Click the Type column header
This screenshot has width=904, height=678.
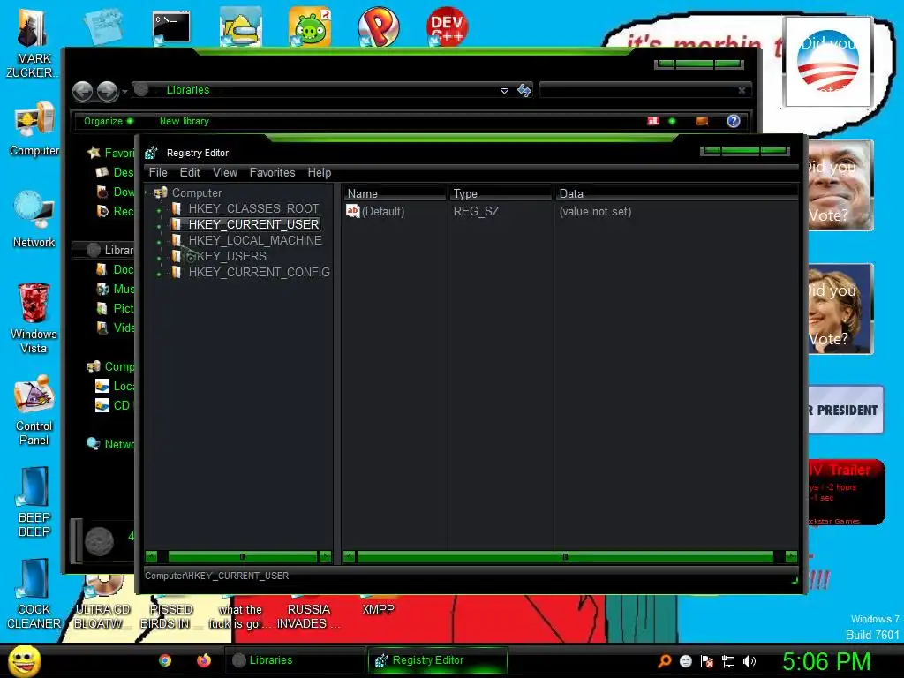[501, 193]
